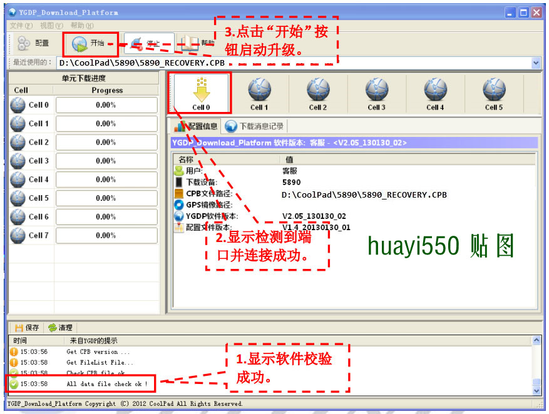Open the 帮助(H) menu
This screenshot has width=549, height=414.
pos(82,26)
